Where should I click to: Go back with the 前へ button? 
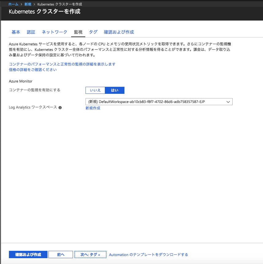(61, 254)
